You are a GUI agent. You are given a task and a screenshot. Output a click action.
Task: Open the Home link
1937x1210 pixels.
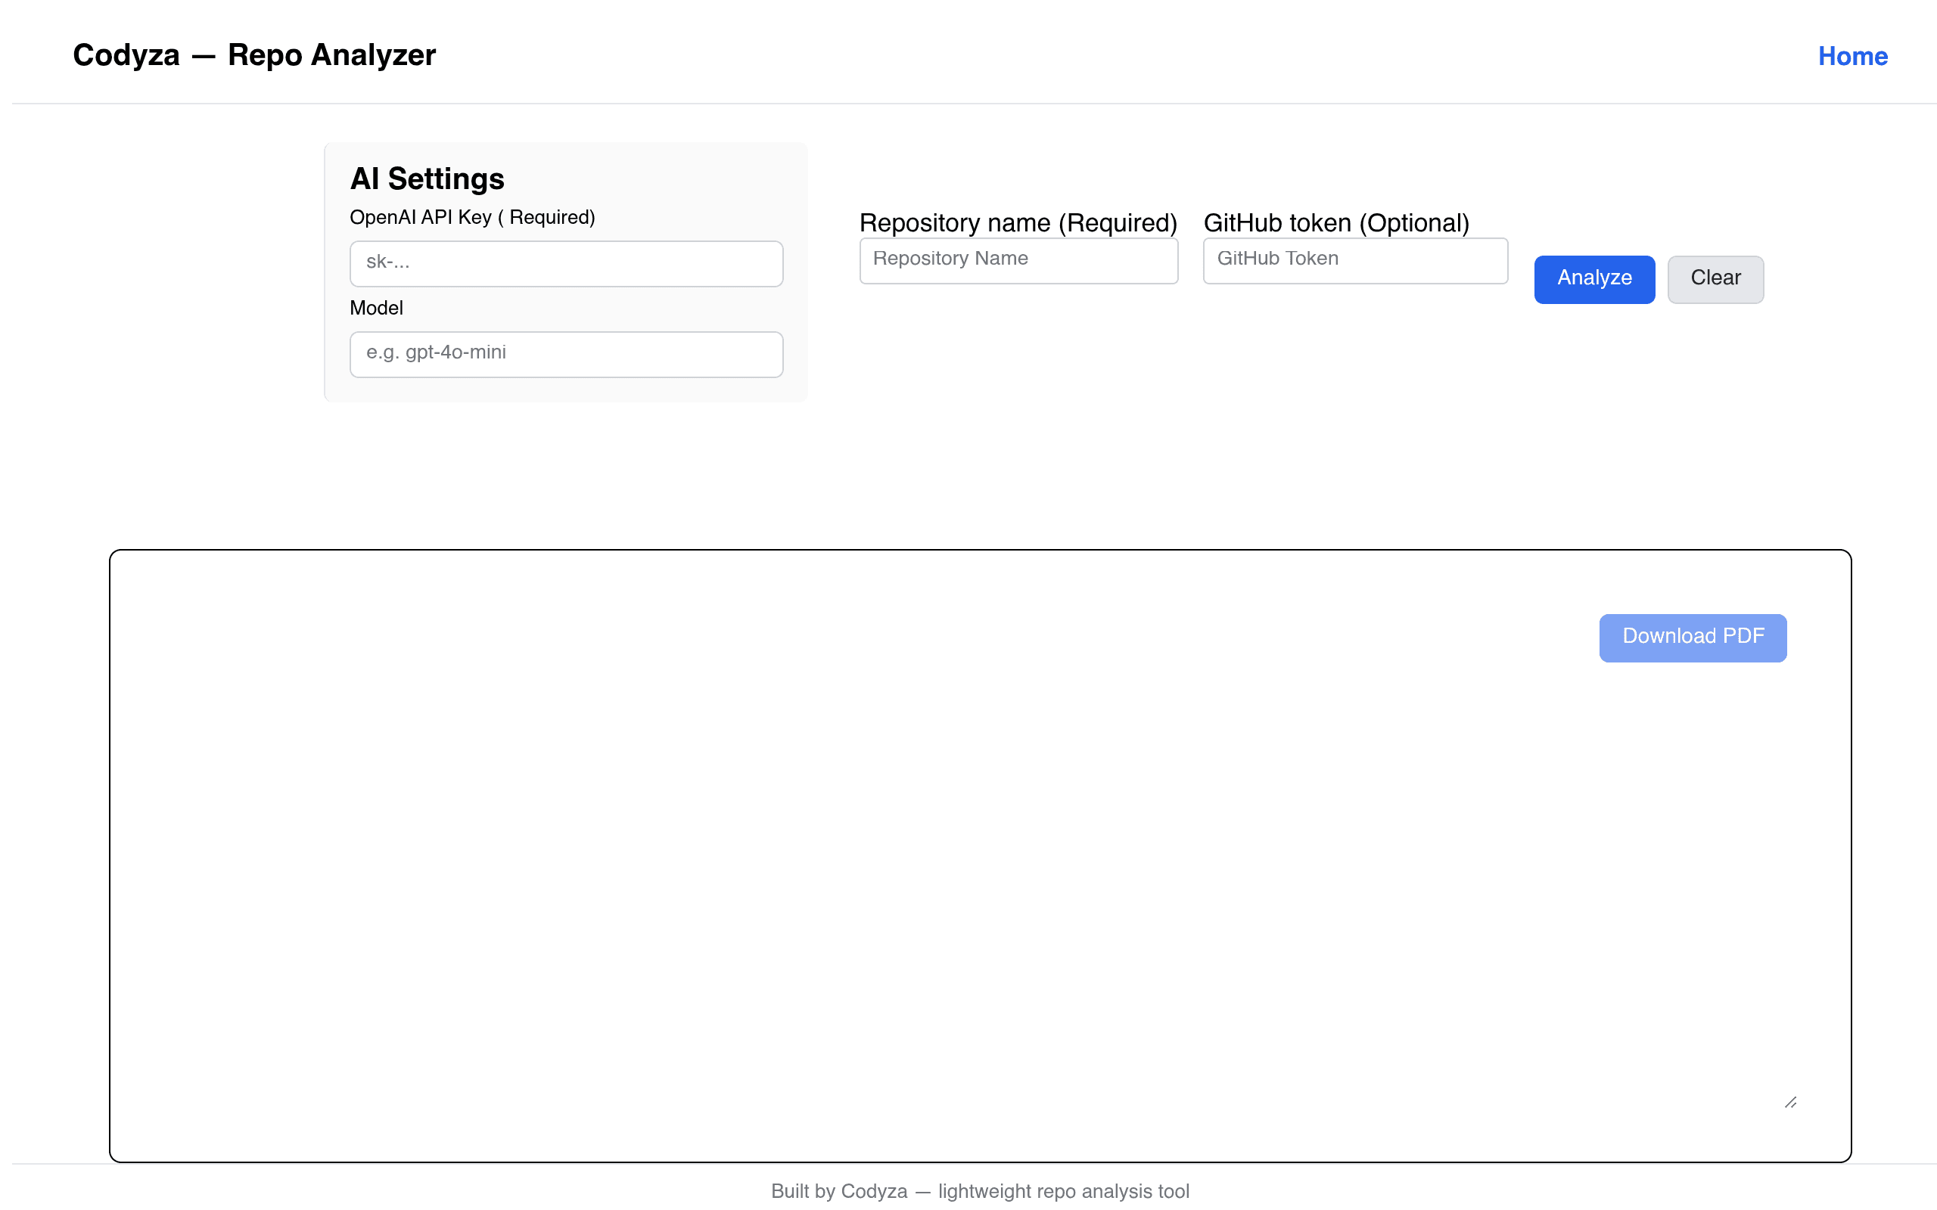click(x=1852, y=56)
